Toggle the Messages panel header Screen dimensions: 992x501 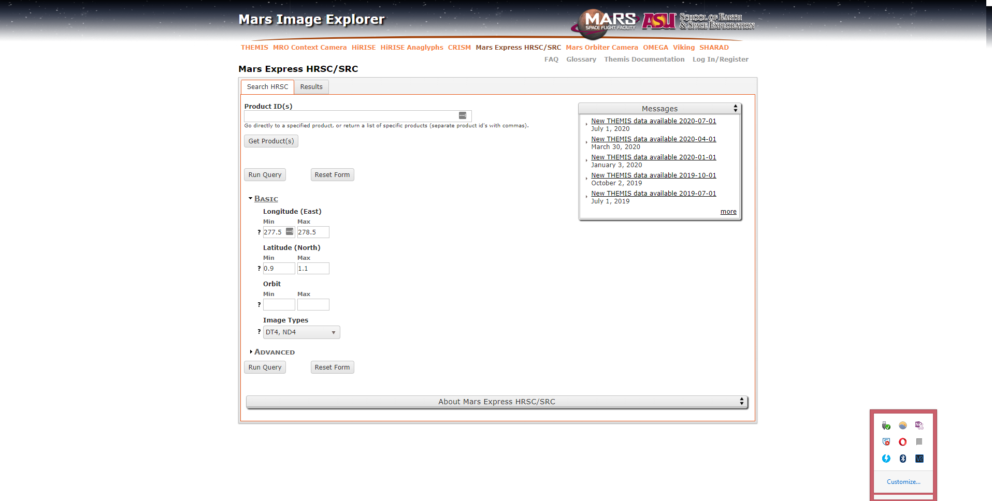pos(659,109)
